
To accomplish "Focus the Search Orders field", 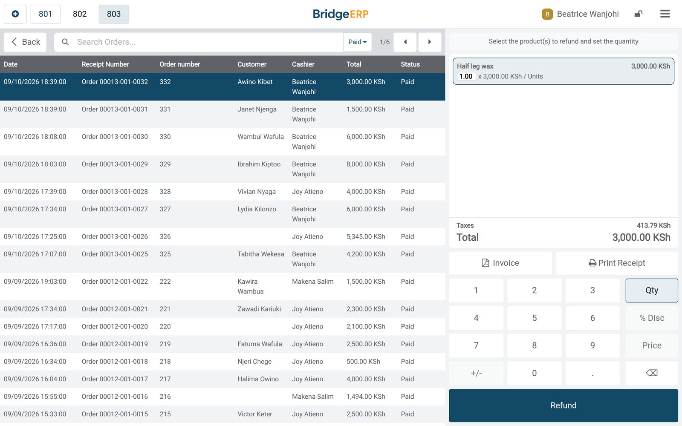I will [x=199, y=42].
